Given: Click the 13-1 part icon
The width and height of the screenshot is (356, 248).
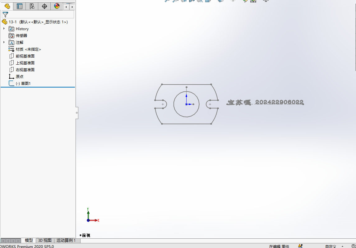Looking at the screenshot, I should coord(5,22).
